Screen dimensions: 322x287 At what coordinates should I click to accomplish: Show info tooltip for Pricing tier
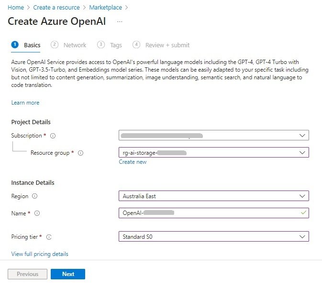click(x=49, y=237)
